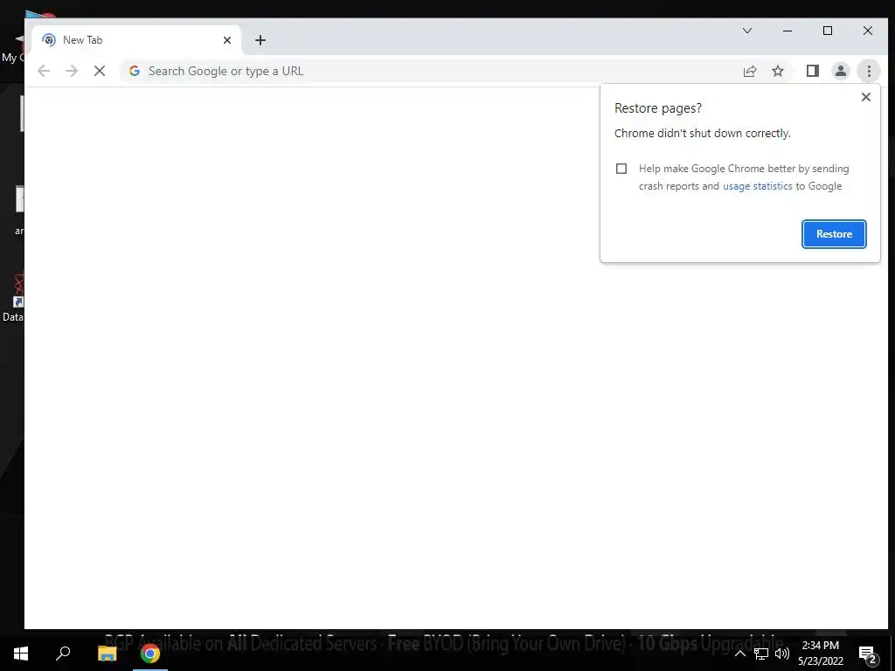
Task: Show hidden system tray icons
Action: (x=739, y=654)
